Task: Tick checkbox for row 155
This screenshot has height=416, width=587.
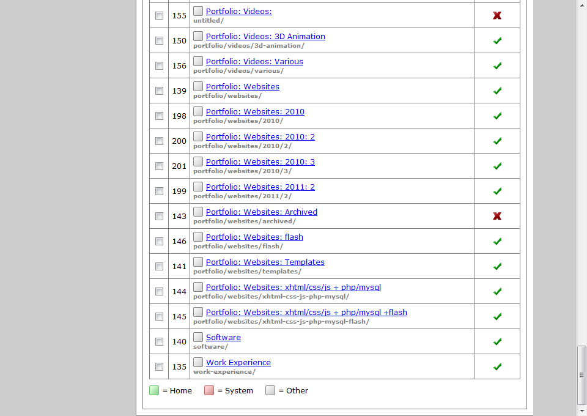Action: point(159,15)
